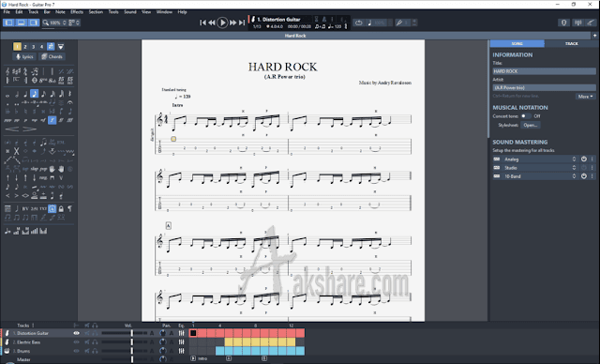Select the key signature icon
The height and width of the screenshot is (364, 600).
(17, 71)
